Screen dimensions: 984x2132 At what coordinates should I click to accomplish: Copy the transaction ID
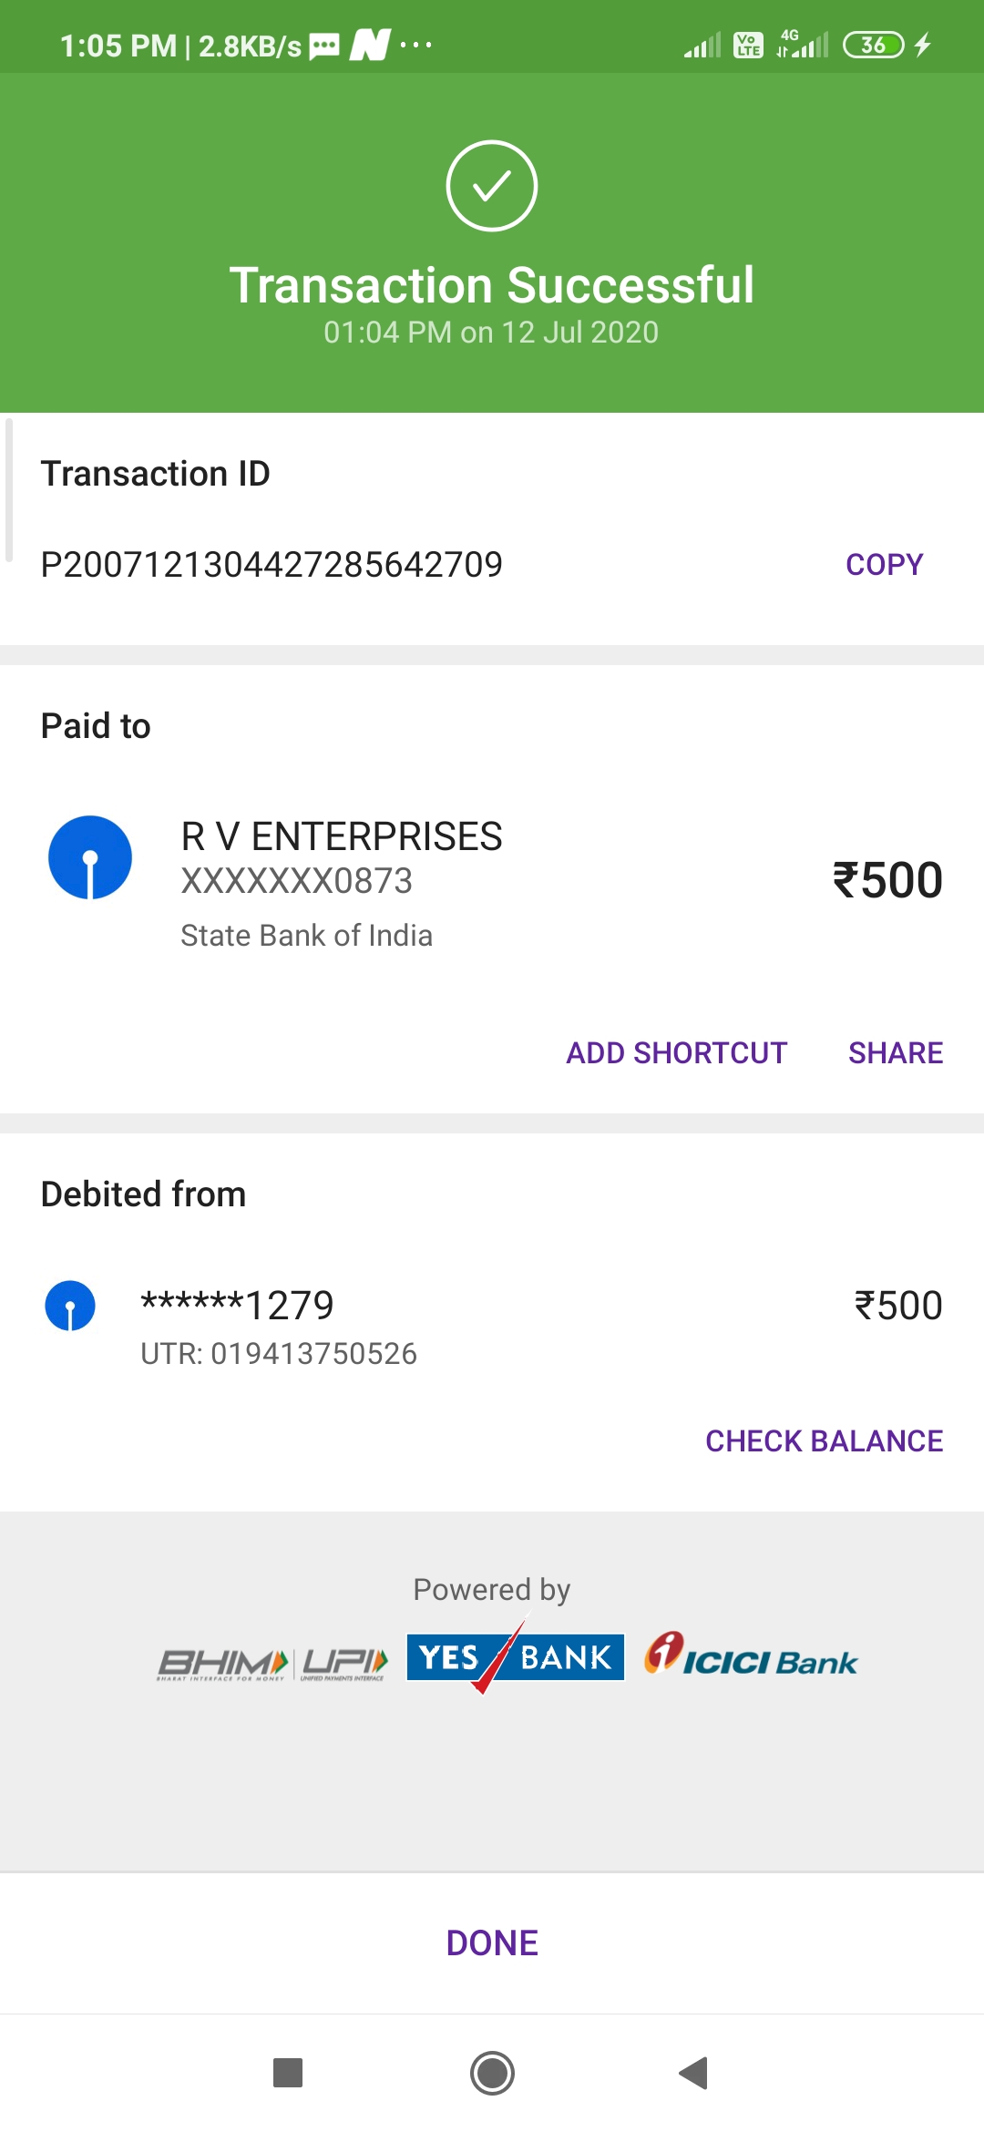pos(884,565)
